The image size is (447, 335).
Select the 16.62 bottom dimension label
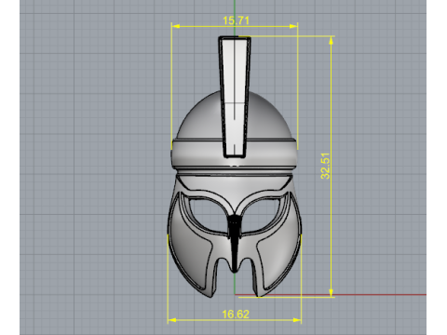click(x=236, y=315)
